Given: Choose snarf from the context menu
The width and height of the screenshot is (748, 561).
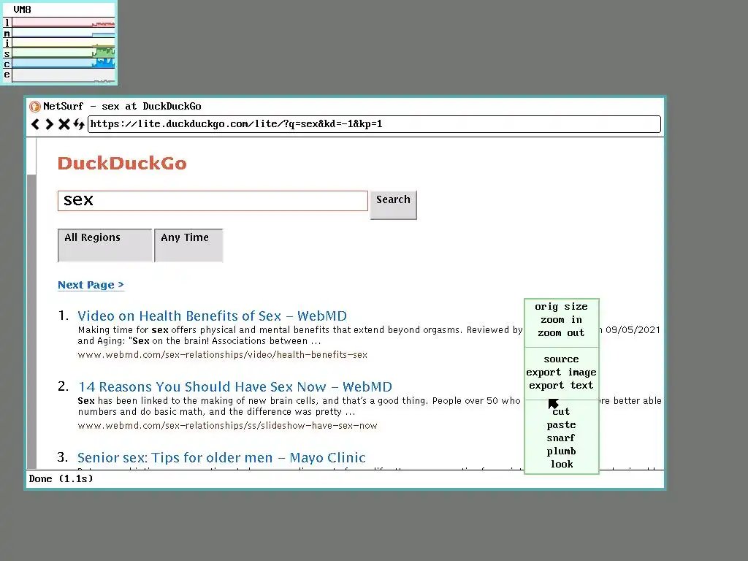Looking at the screenshot, I should [x=561, y=438].
